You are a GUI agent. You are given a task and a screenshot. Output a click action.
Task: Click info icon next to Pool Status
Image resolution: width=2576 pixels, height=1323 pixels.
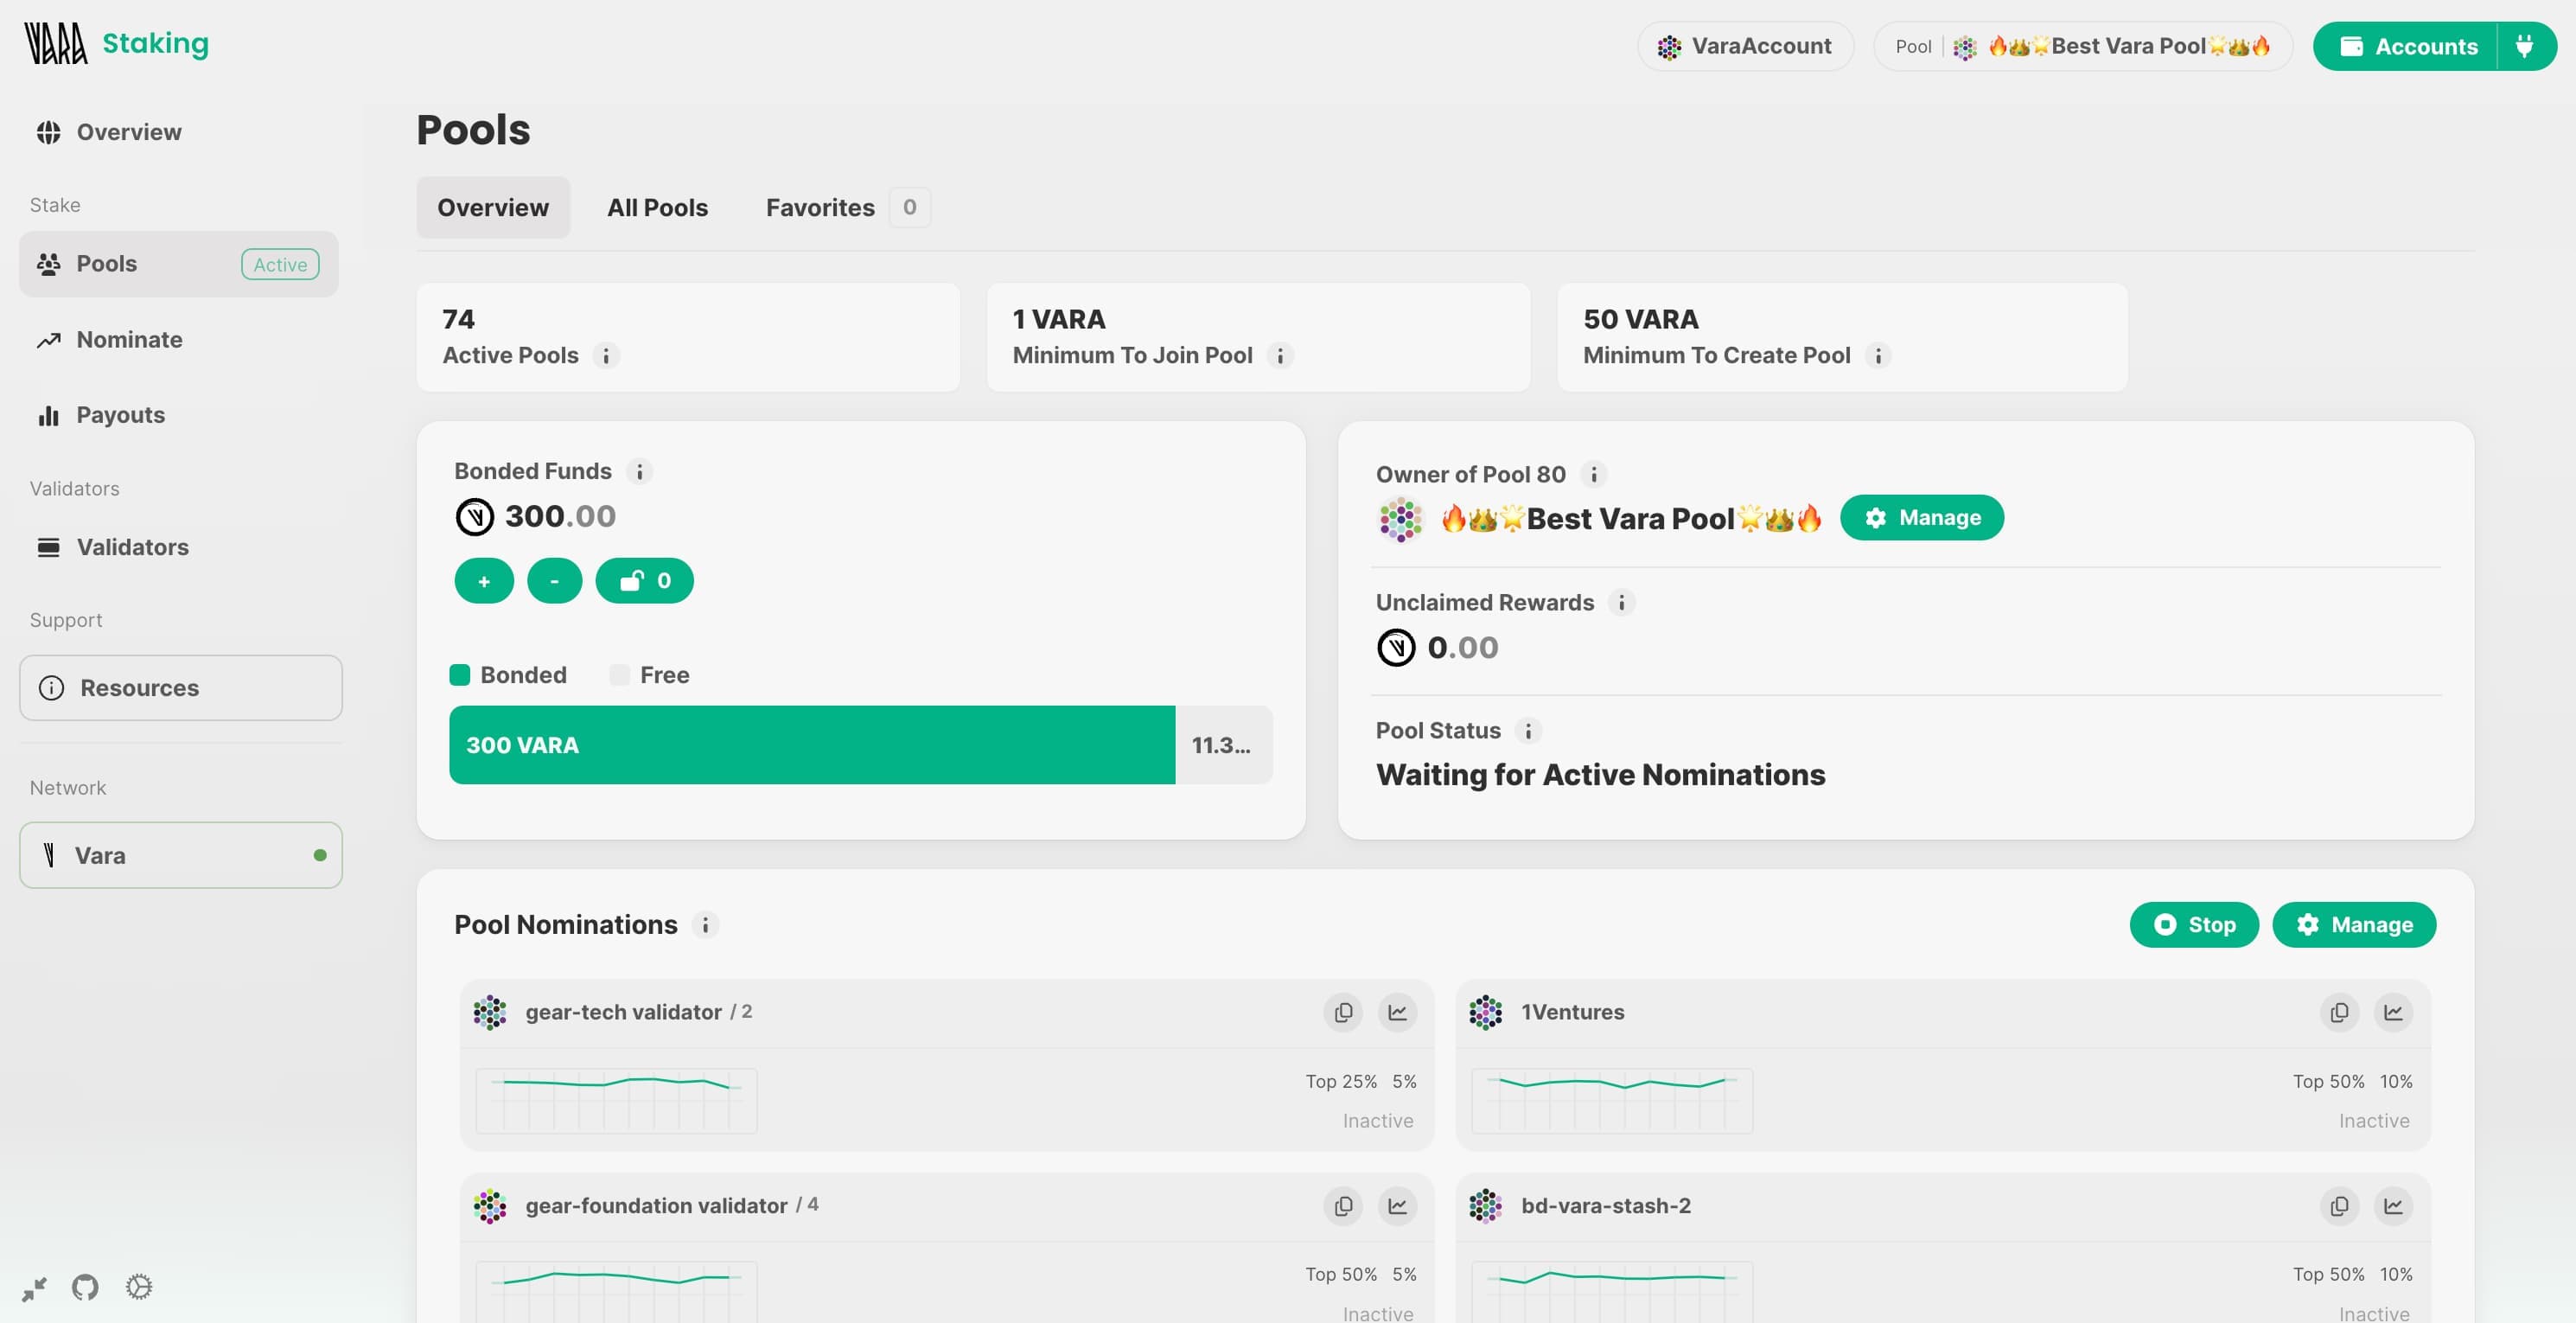click(x=1528, y=731)
